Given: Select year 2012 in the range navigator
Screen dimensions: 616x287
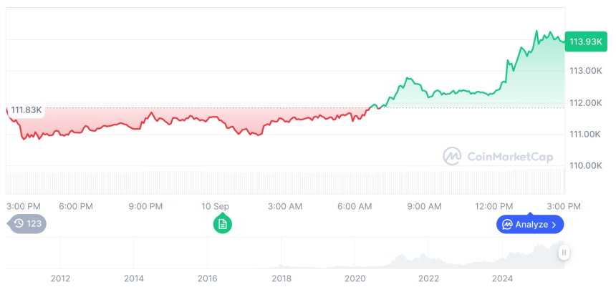Looking at the screenshot, I should [x=60, y=278].
